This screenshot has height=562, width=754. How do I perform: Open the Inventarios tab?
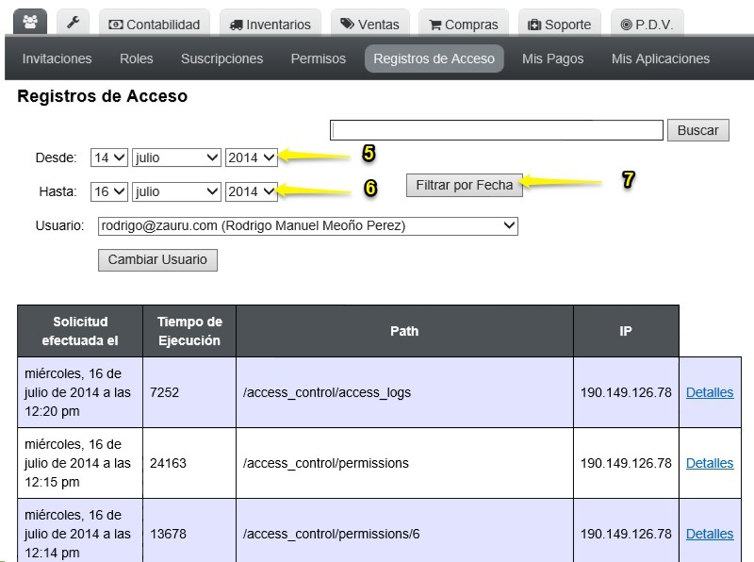pos(270,25)
